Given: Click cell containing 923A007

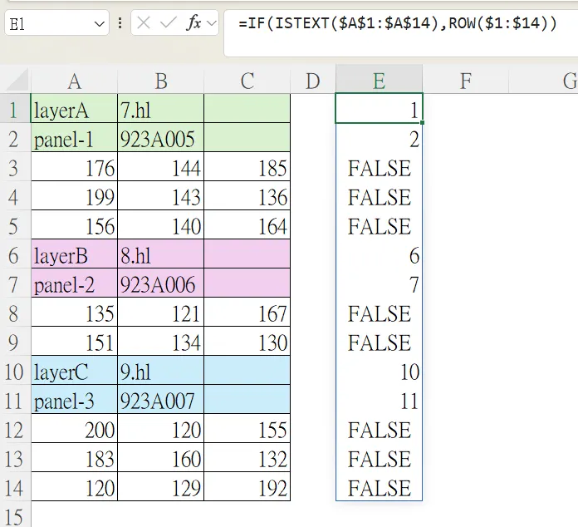Looking at the screenshot, I should click(161, 400).
